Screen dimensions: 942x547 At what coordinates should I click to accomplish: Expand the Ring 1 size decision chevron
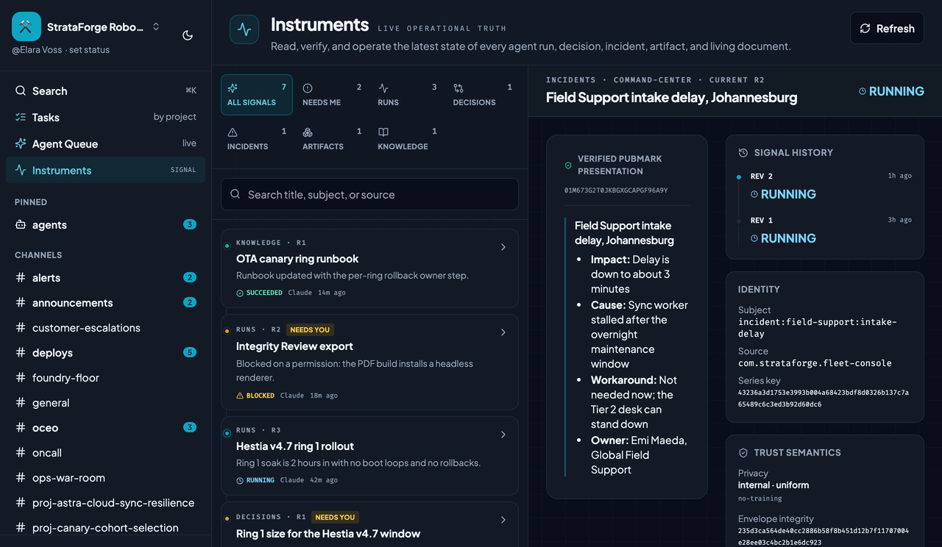click(x=503, y=520)
